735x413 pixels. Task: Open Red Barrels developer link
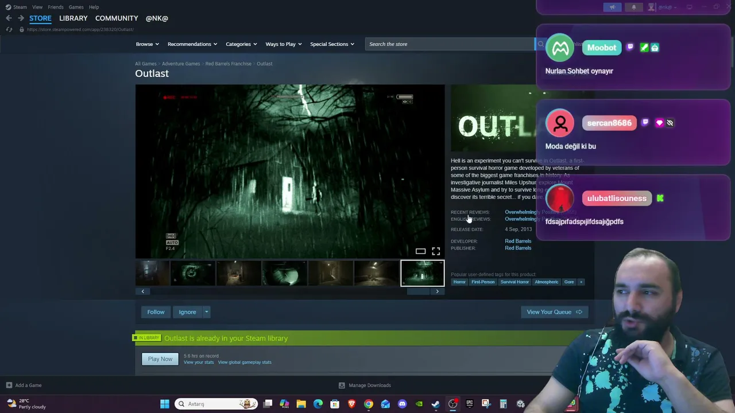coord(518,241)
